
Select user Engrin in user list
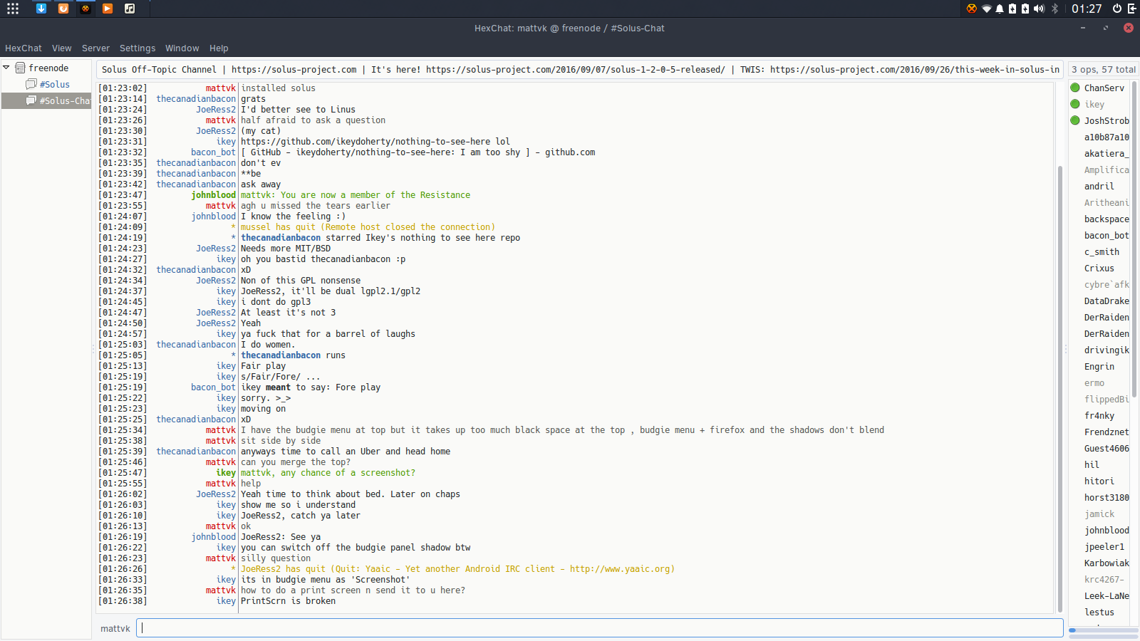[x=1099, y=366]
